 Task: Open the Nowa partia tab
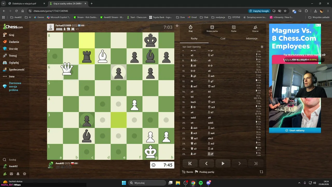(x=212, y=29)
